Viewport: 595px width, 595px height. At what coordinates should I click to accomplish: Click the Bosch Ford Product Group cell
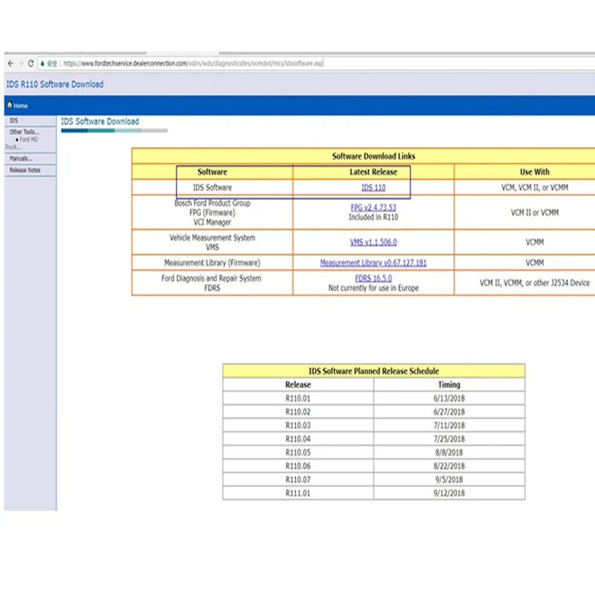point(212,213)
